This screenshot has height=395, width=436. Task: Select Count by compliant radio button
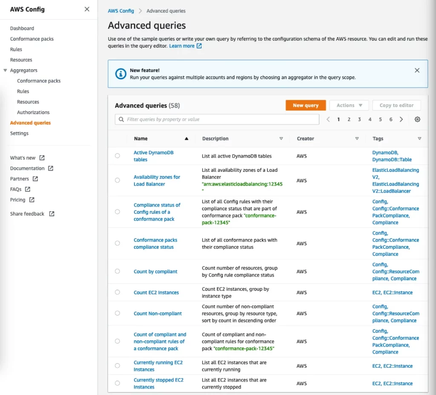tap(118, 271)
